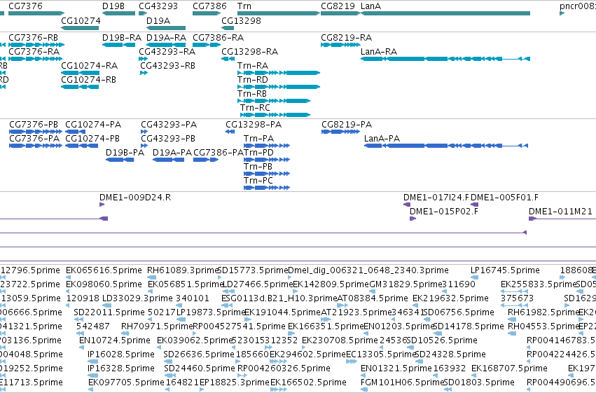Click the CG43293-PB protein label
Image resolution: width=596 pixels, height=393 pixels.
pyautogui.click(x=168, y=139)
